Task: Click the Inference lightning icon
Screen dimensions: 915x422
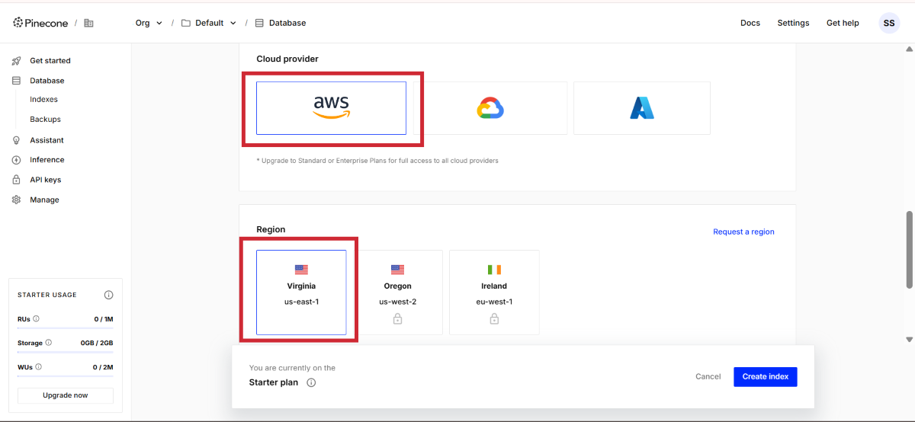Action: (x=16, y=160)
